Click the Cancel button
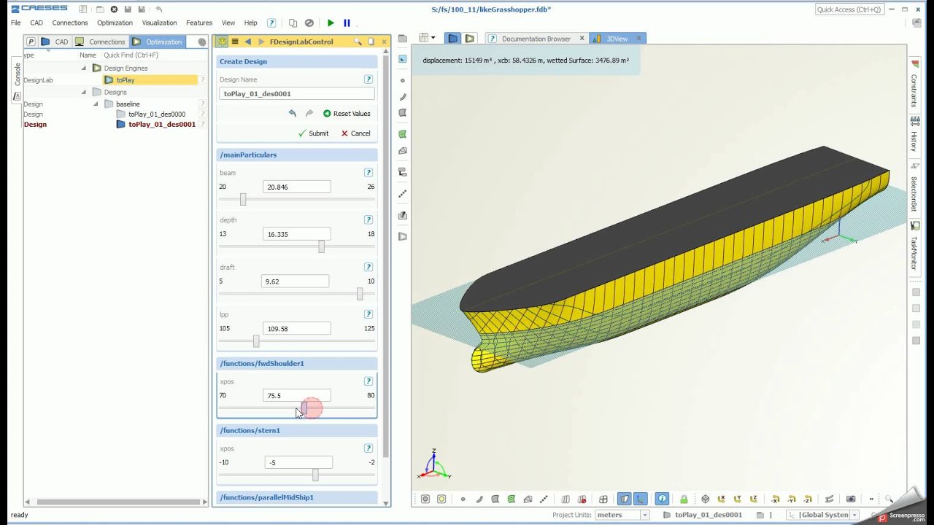The image size is (934, 525). (355, 133)
